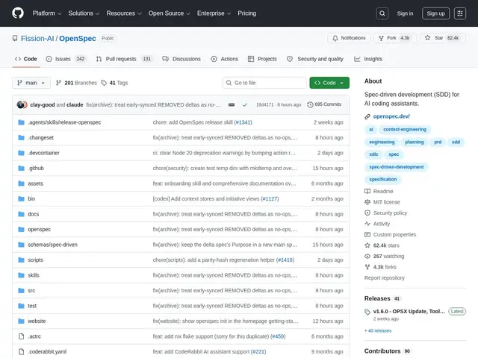Click the history clock icon by 695 Commits

click(310, 104)
